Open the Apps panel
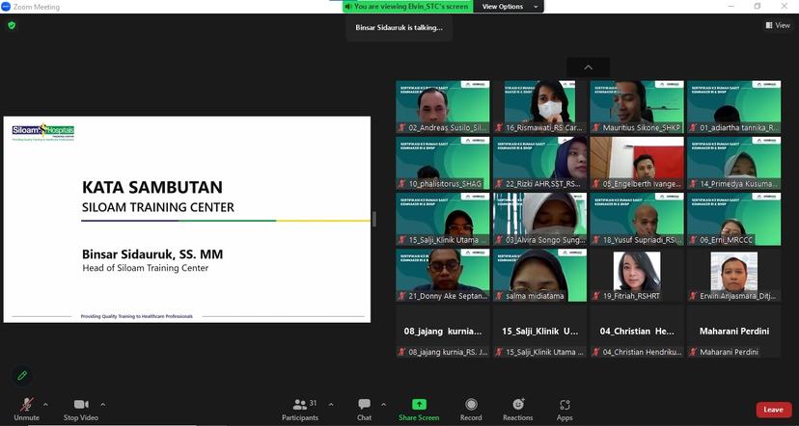This screenshot has width=799, height=426. point(565,410)
